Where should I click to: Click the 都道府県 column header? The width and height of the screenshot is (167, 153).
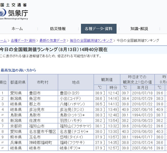(18, 82)
